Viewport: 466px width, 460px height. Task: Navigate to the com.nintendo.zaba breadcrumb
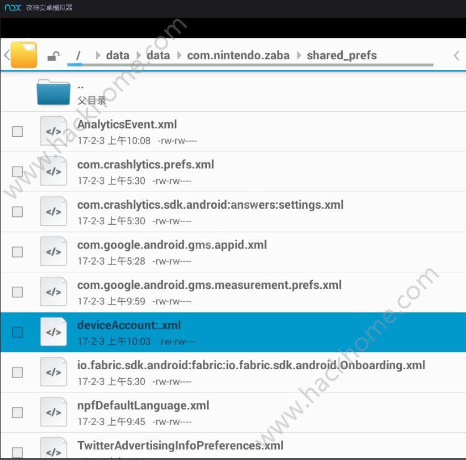point(239,55)
